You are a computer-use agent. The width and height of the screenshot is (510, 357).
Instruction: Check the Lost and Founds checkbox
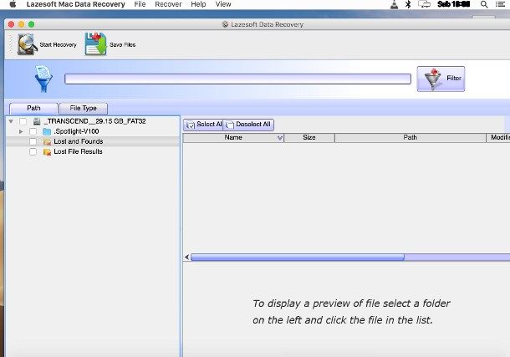[33, 141]
